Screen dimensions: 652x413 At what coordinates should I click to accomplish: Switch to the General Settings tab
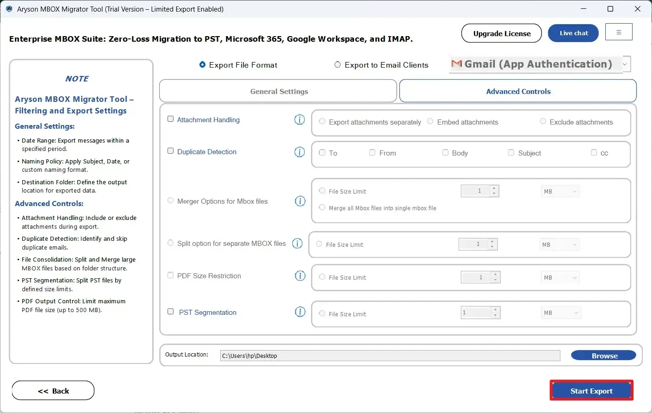click(x=278, y=91)
